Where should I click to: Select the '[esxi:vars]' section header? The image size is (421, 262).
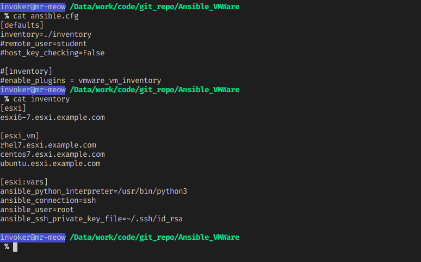[x=24, y=182]
